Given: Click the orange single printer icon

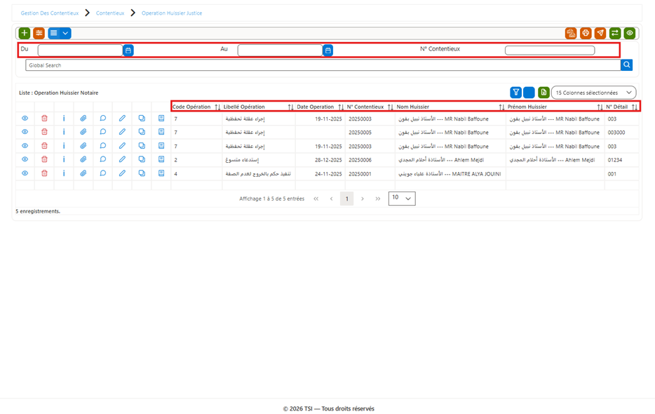Looking at the screenshot, I should [x=586, y=33].
